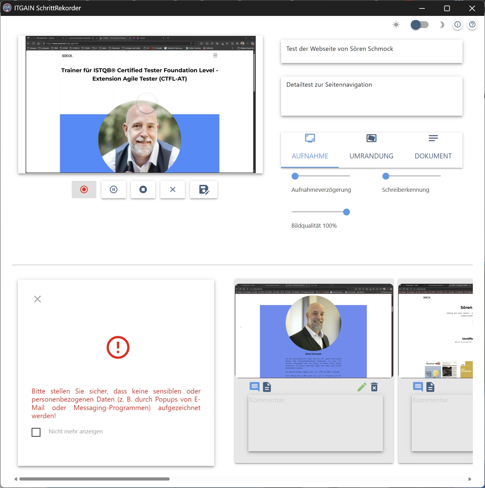Image resolution: width=485 pixels, height=488 pixels.
Task: Close the privacy warning card
Action: click(x=37, y=299)
